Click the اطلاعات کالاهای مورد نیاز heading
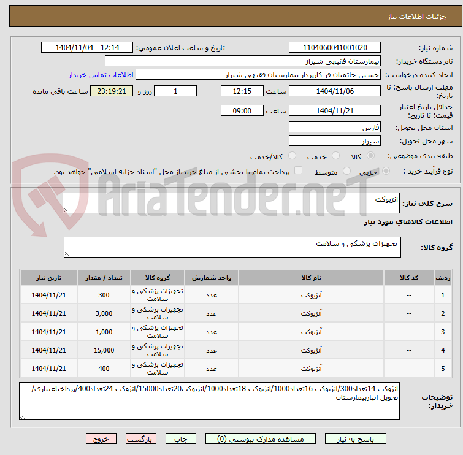This screenshot has width=463, height=455. [x=408, y=222]
